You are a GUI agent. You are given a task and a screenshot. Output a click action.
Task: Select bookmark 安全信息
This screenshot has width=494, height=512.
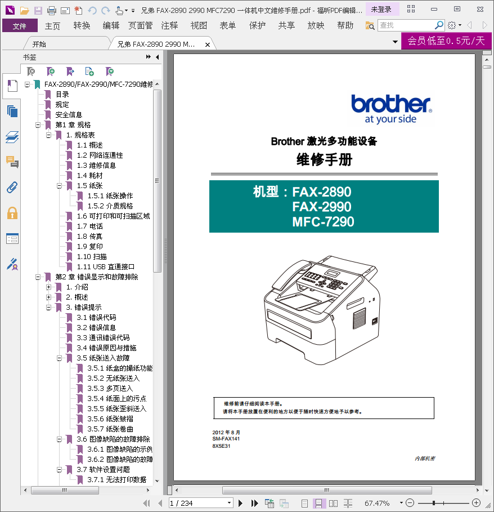tap(69, 114)
